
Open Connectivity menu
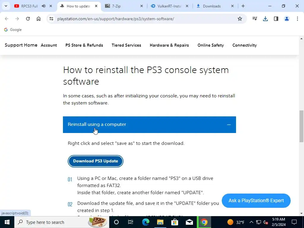coord(245,45)
